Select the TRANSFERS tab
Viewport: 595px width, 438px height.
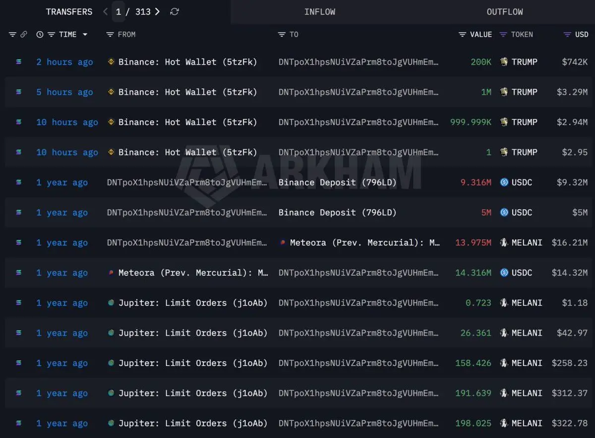click(69, 11)
